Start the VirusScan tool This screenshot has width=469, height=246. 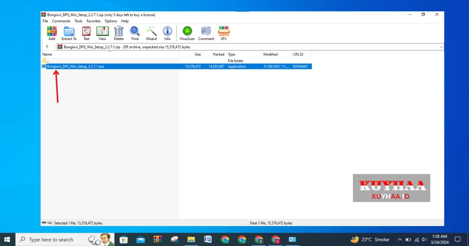pyautogui.click(x=187, y=33)
